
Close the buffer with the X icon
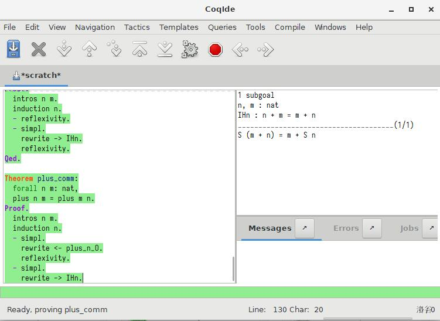pyautogui.click(x=39, y=50)
